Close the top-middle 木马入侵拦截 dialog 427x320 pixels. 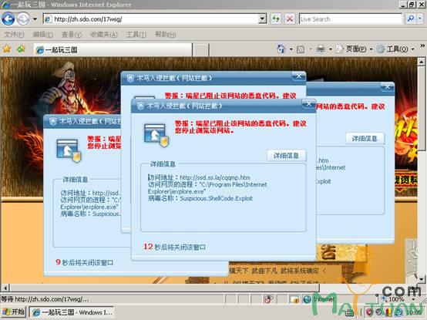coord(298,76)
